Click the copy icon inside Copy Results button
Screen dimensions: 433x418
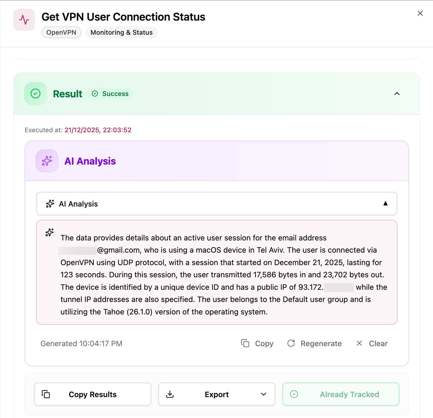[x=46, y=394]
